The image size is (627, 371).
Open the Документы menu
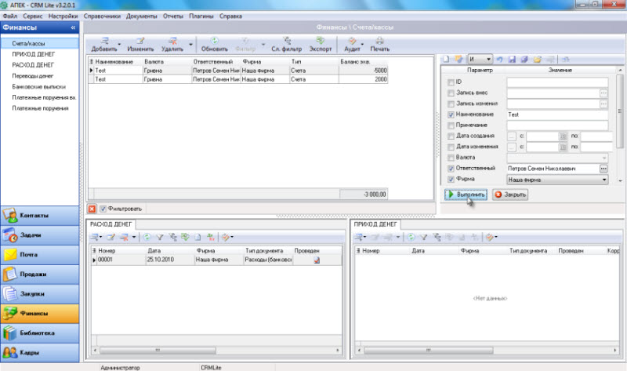[142, 16]
